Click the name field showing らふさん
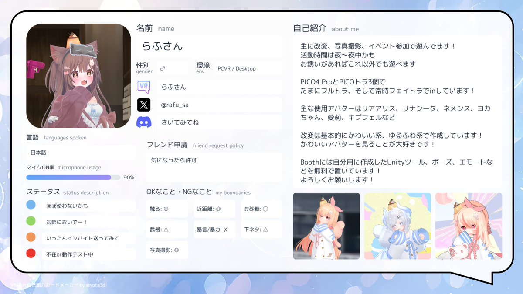523x294 pixels. tap(210, 46)
